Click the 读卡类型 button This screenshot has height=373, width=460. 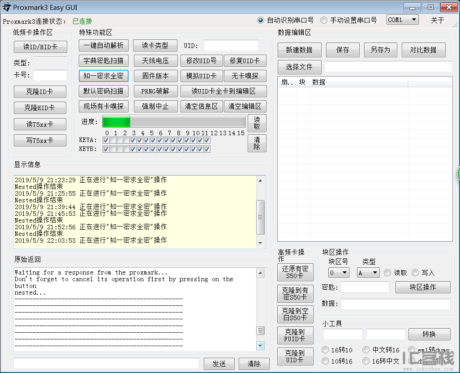tap(155, 46)
